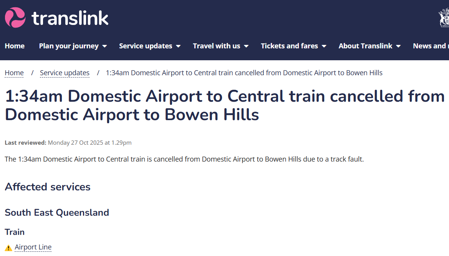
Task: Open the Travel with us menu
Action: click(216, 46)
